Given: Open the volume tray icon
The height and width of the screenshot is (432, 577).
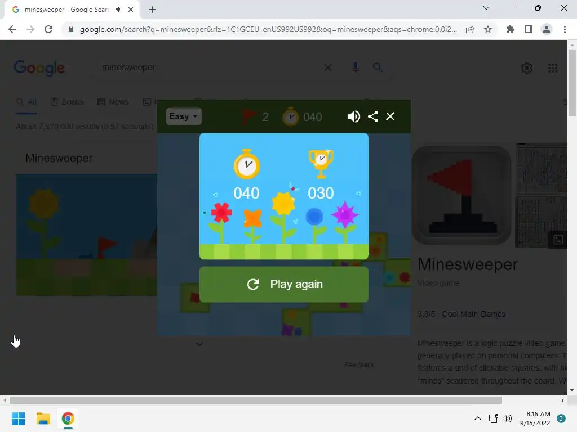Looking at the screenshot, I should [x=507, y=418].
